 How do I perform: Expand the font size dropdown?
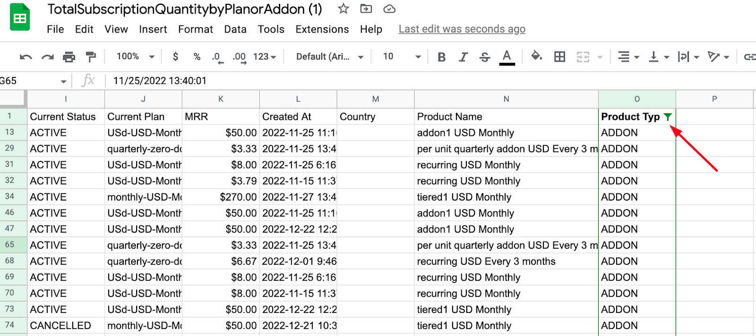[402, 57]
